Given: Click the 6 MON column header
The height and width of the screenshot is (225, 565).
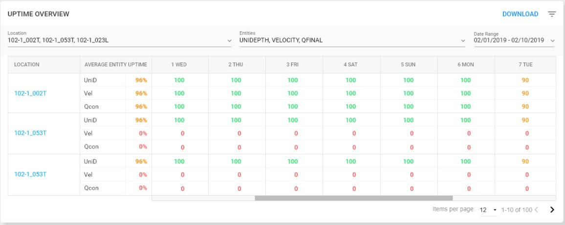Looking at the screenshot, I should (466, 64).
